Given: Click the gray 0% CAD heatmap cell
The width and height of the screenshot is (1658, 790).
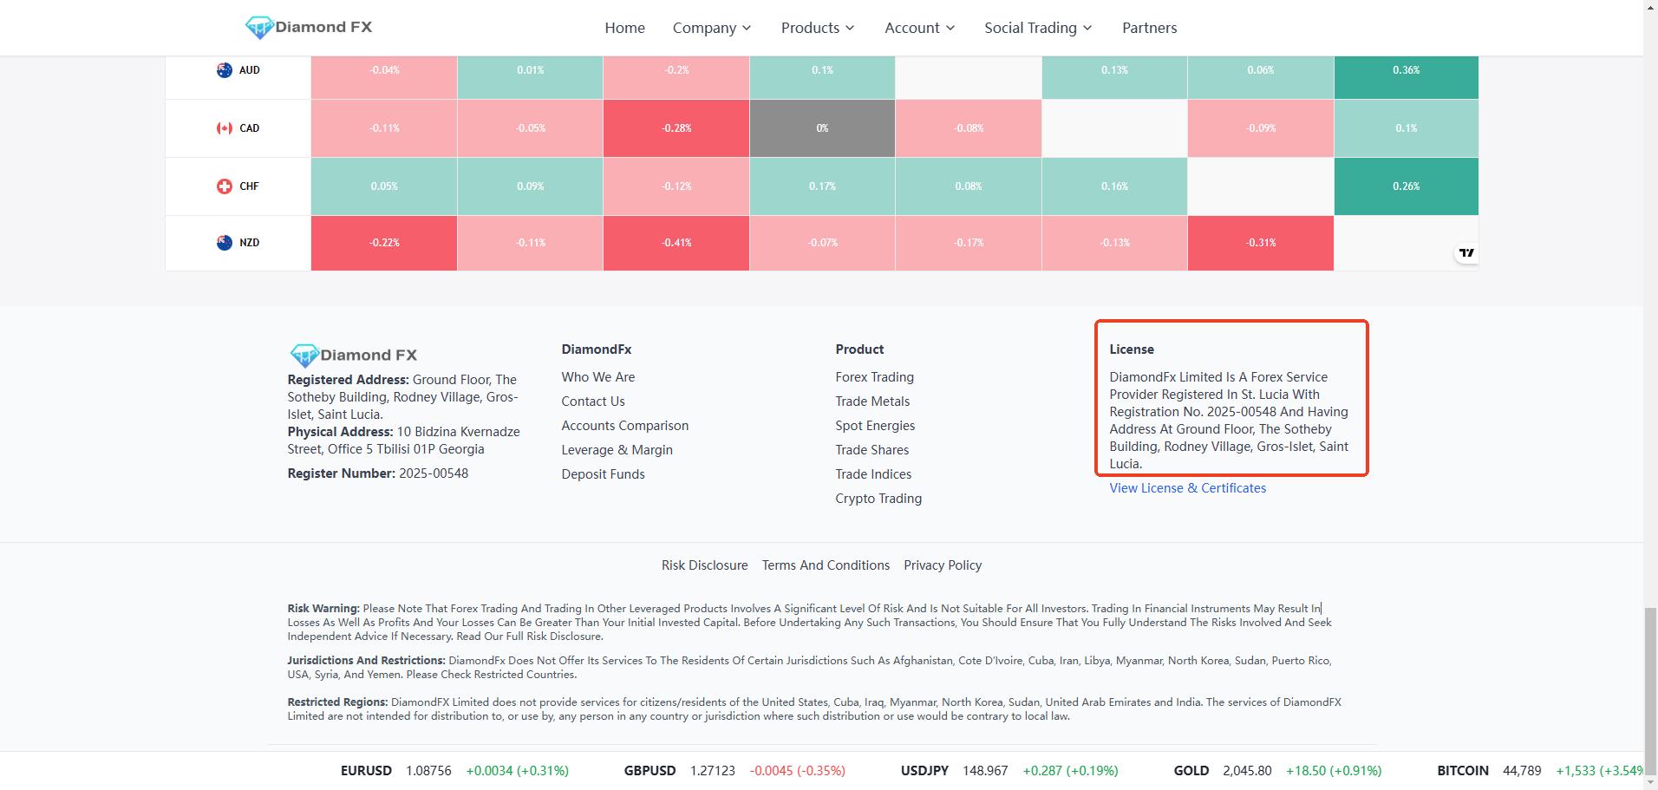Looking at the screenshot, I should coord(822,128).
